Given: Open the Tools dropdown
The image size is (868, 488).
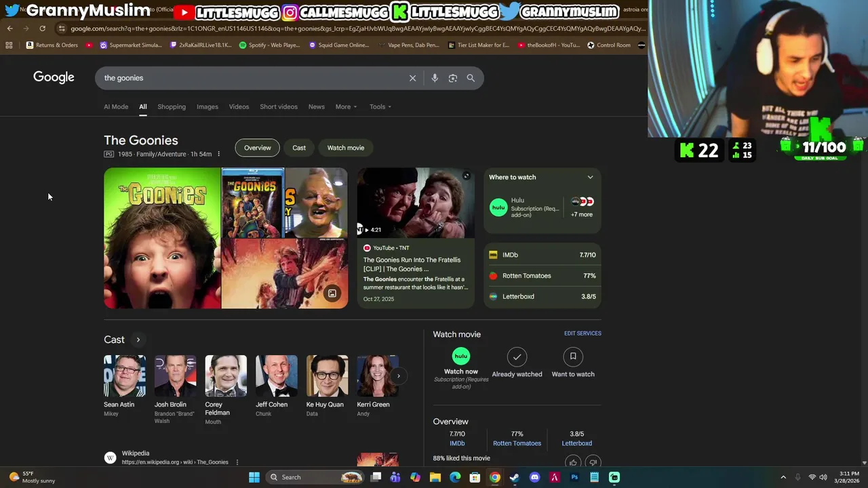Looking at the screenshot, I should tap(380, 106).
